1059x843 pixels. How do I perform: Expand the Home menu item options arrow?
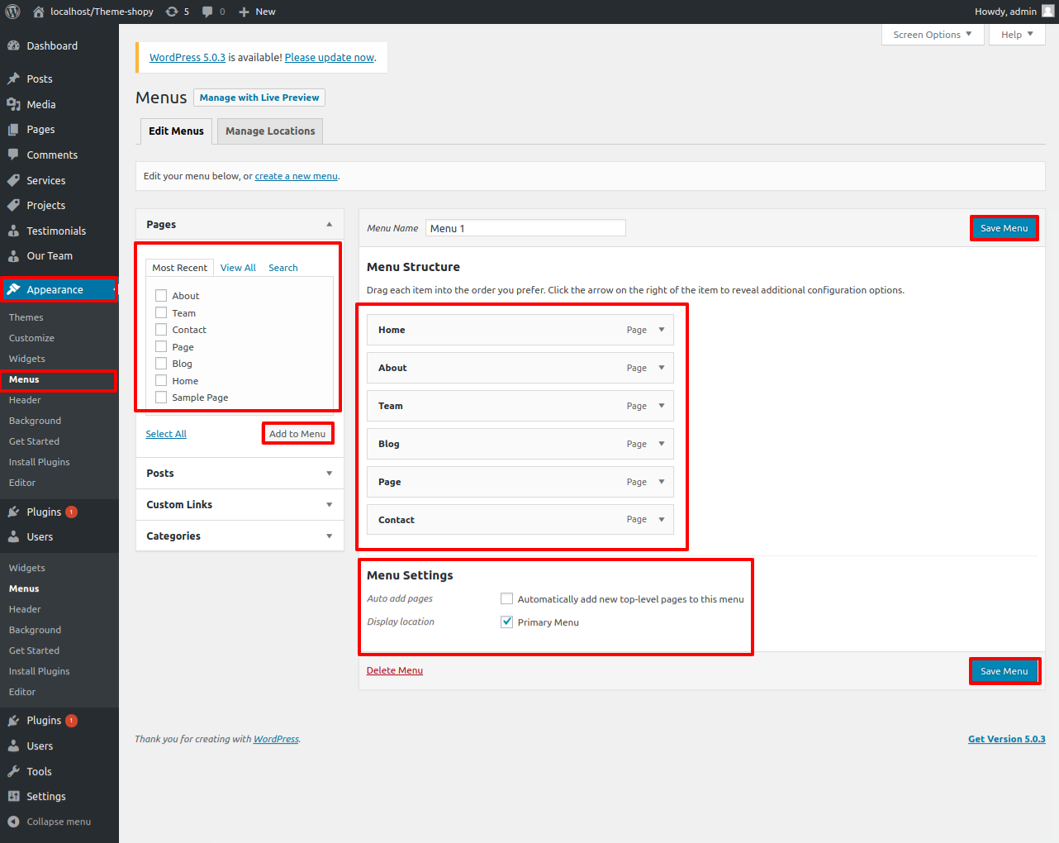pos(662,330)
